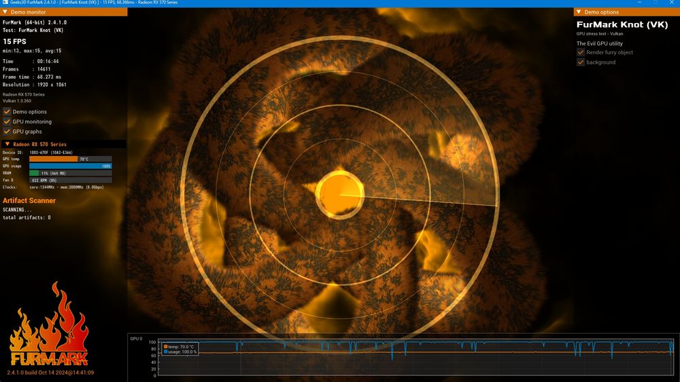
Task: Disable the Render furry object checkbox
Action: coord(581,52)
